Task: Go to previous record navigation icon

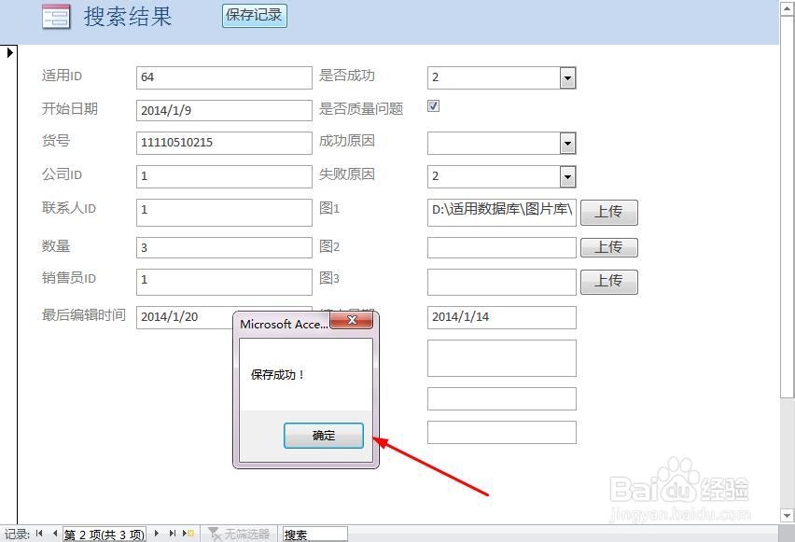Action: click(x=54, y=534)
